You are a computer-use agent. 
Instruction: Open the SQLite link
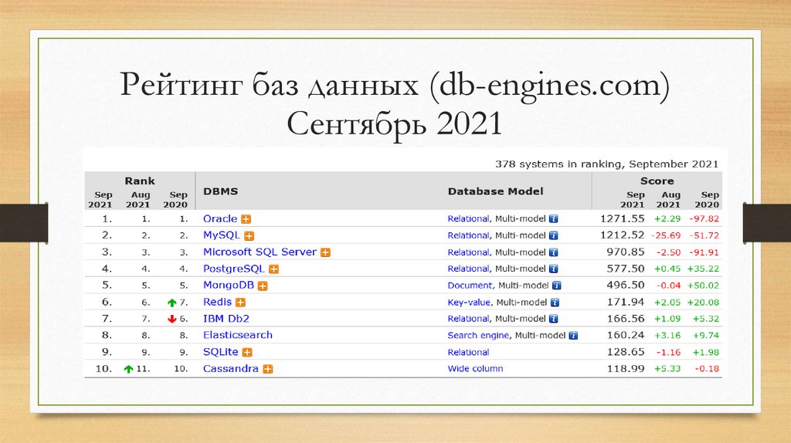(x=220, y=352)
